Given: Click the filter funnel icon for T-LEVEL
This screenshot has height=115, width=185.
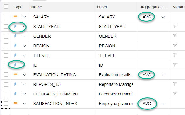Looking at the screenshot, I should (175, 55).
